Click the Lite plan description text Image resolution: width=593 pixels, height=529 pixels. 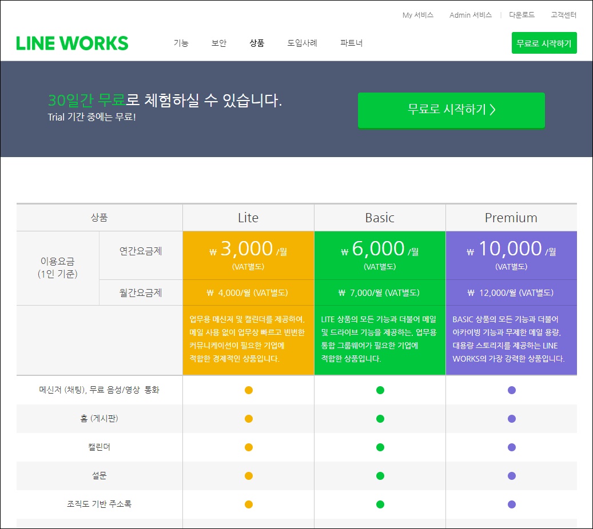(x=247, y=339)
